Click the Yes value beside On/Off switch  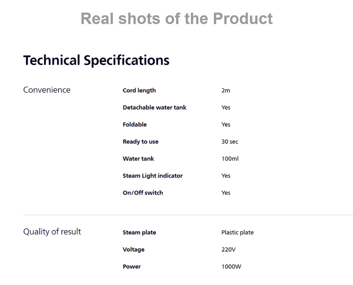coord(226,193)
